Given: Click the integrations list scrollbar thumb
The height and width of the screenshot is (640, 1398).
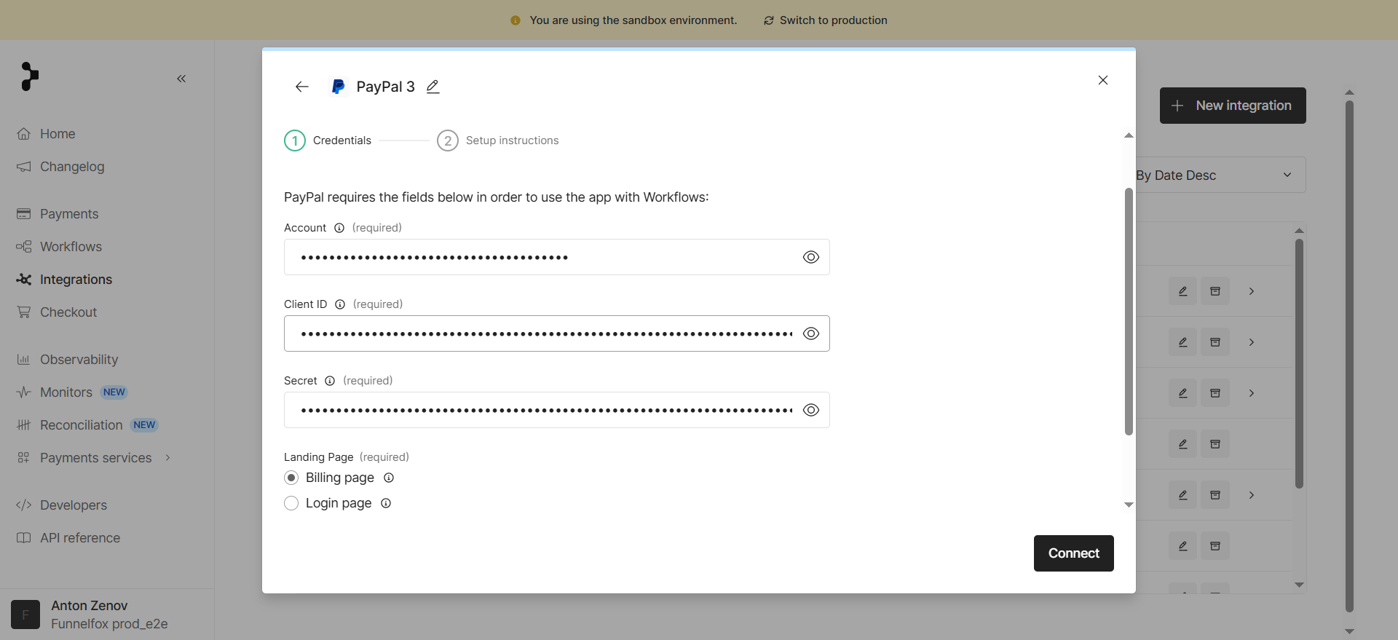Looking at the screenshot, I should [x=1299, y=363].
